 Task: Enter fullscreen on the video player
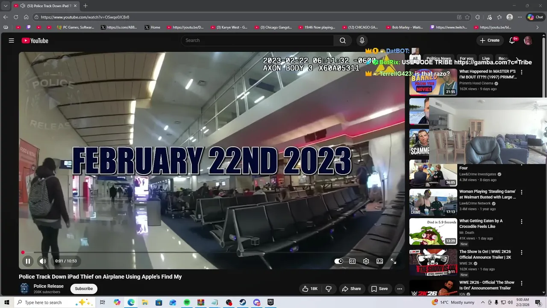(393, 261)
